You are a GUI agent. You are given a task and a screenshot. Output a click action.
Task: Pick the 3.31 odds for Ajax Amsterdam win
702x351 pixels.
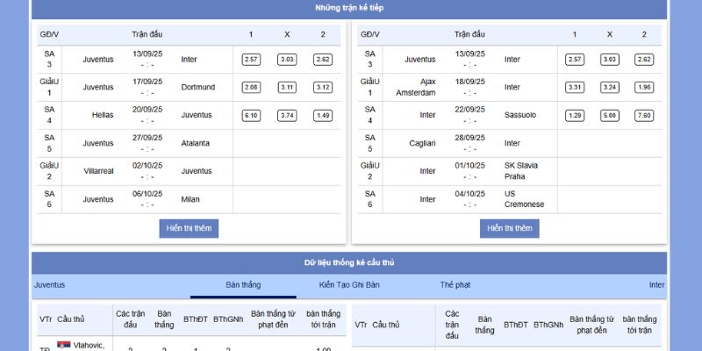coord(575,87)
